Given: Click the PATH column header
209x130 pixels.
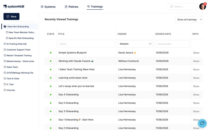Looking at the screenshot, I should coord(195,34).
